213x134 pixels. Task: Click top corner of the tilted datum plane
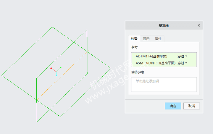52,27
